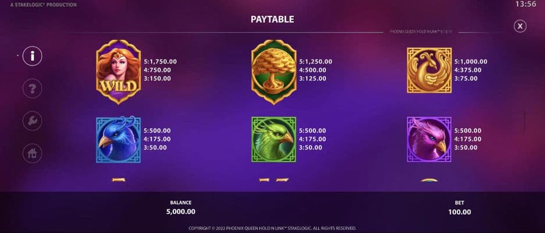This screenshot has width=545, height=233.
Task: Close the paytable with X button
Action: pos(520,26)
